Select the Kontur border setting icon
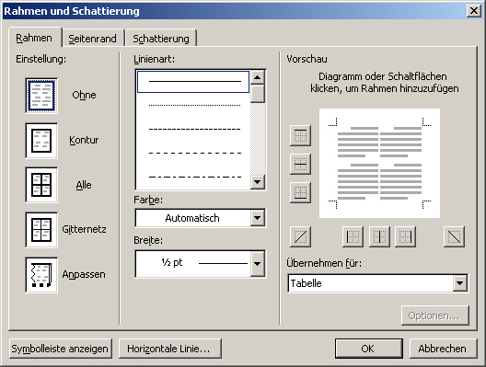Viewport: 486px width, 367px height. [41, 141]
